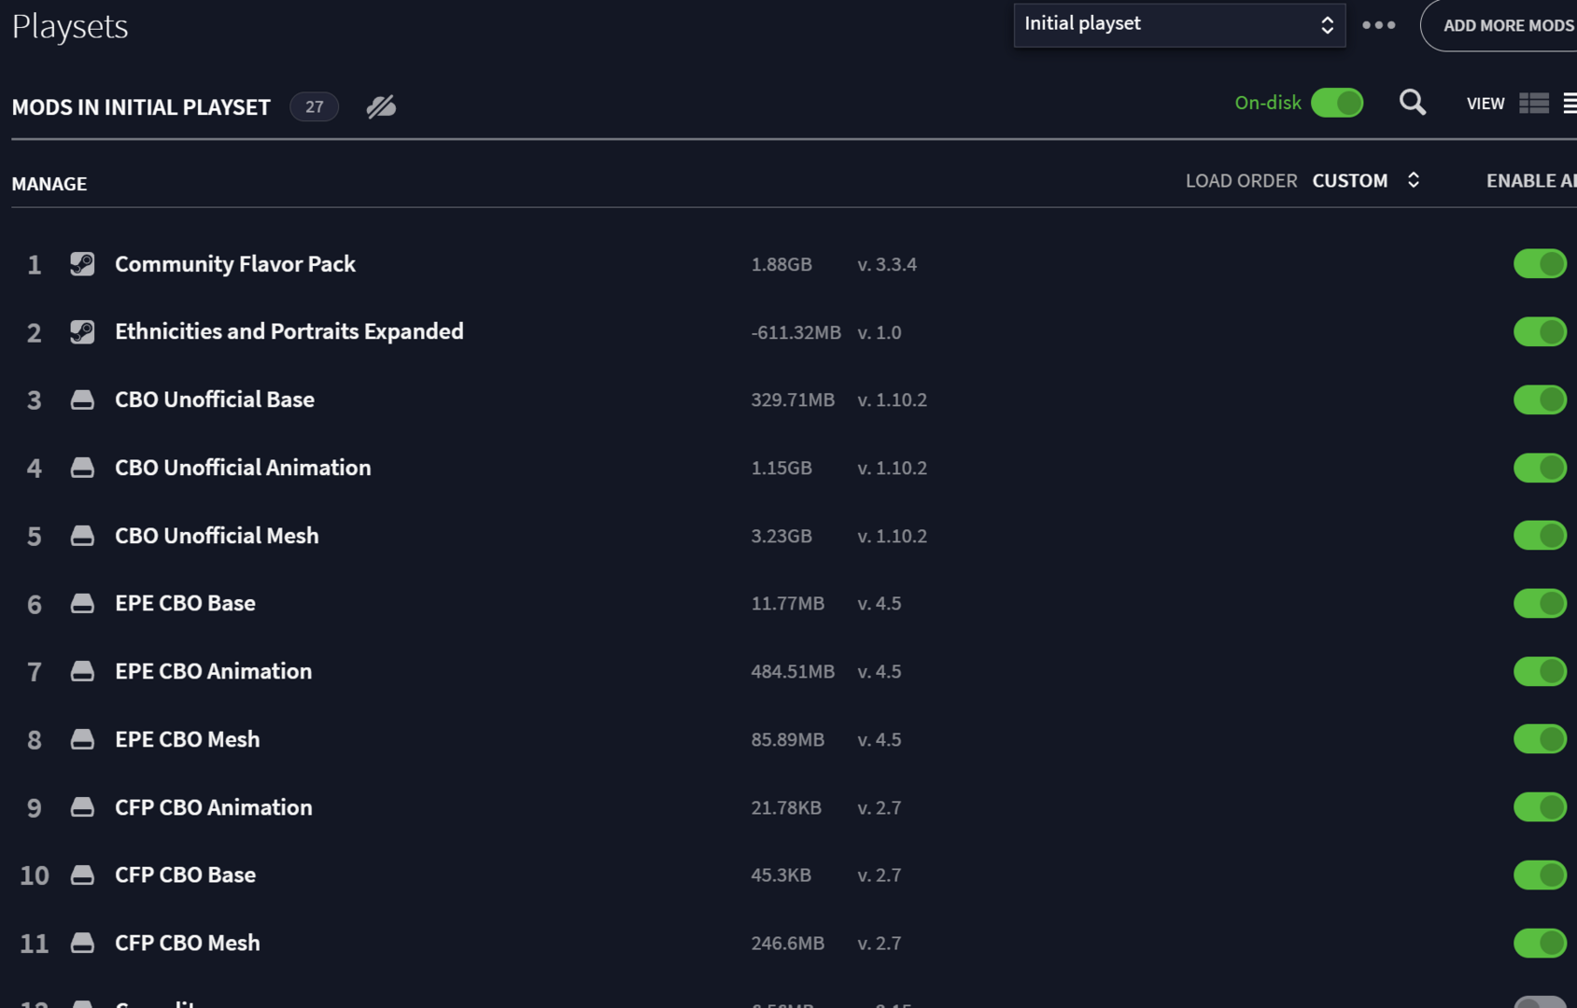The height and width of the screenshot is (1008, 1577).
Task: Select CFP CBO Base name
Action: [185, 875]
